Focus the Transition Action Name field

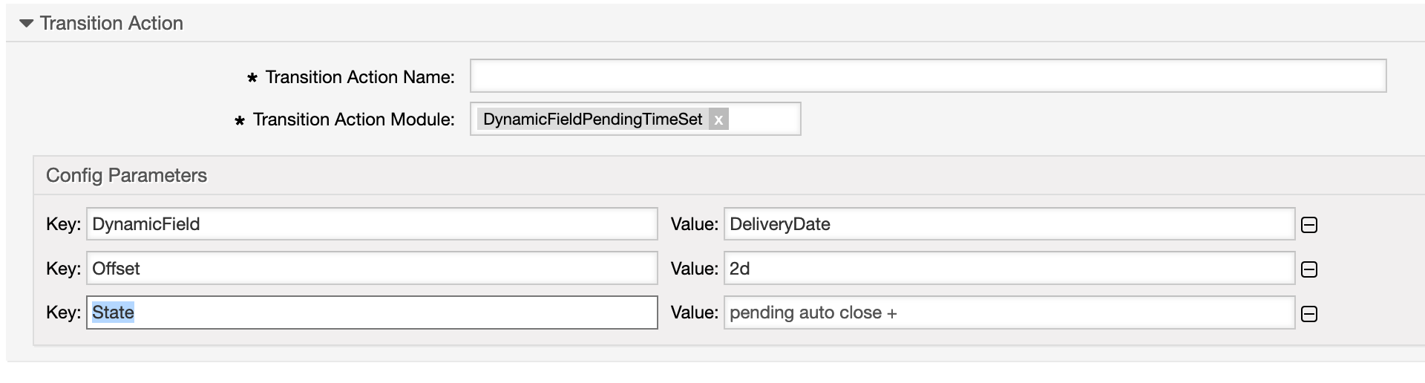(928, 76)
